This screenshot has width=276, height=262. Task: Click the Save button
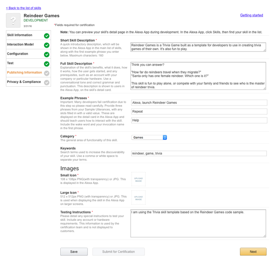[x=74, y=251]
